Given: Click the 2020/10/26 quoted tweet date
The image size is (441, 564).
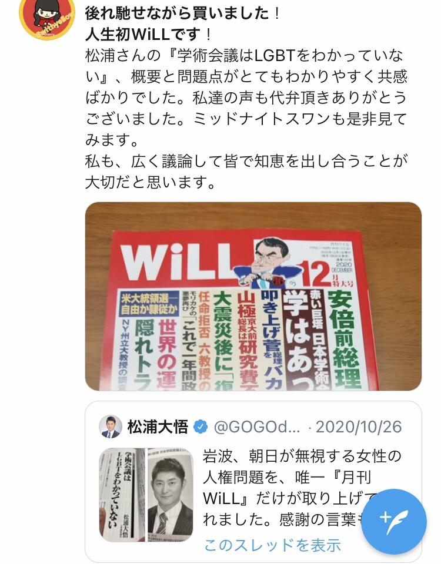Looking at the screenshot, I should [x=359, y=427].
